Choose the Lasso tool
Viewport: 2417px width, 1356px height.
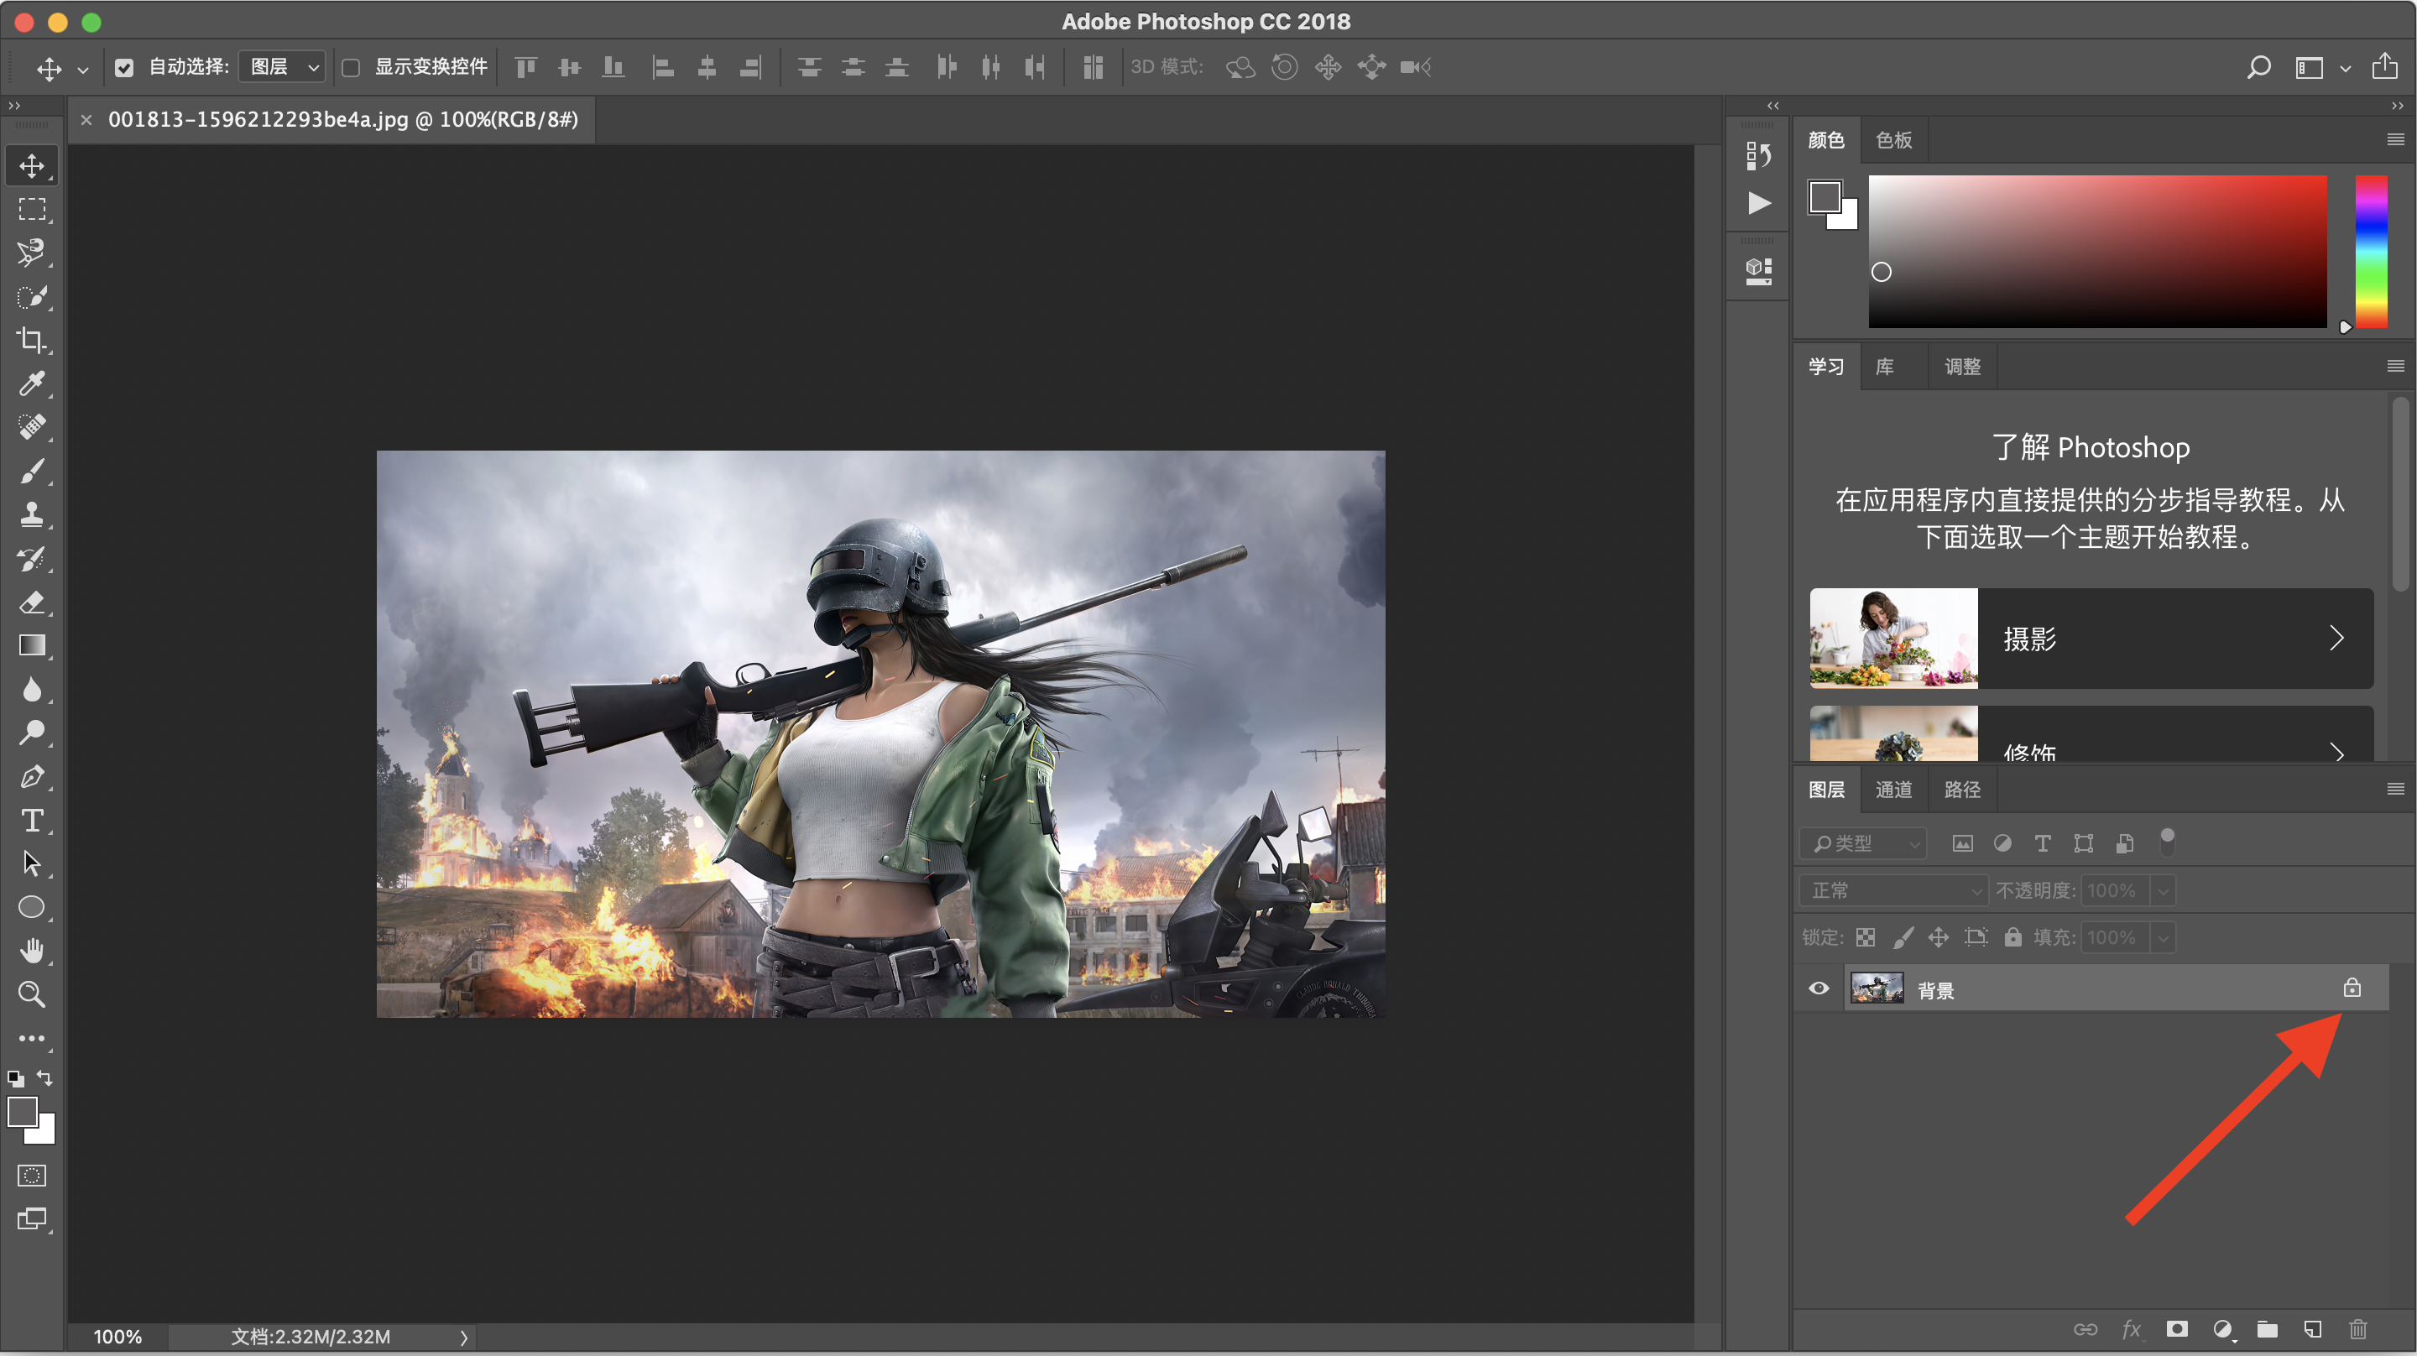(32, 253)
